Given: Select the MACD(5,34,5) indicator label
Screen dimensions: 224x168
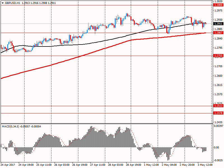Looking at the screenshot, I should point(10,127).
